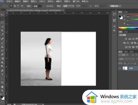138x105 pixels.
Task: Choose Subtract from Selection mode
Action: pyautogui.click(x=18, y=6)
